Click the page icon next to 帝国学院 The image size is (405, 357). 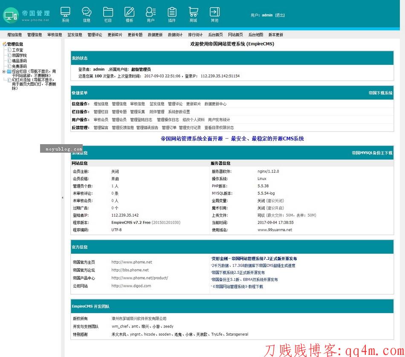coord(9,55)
